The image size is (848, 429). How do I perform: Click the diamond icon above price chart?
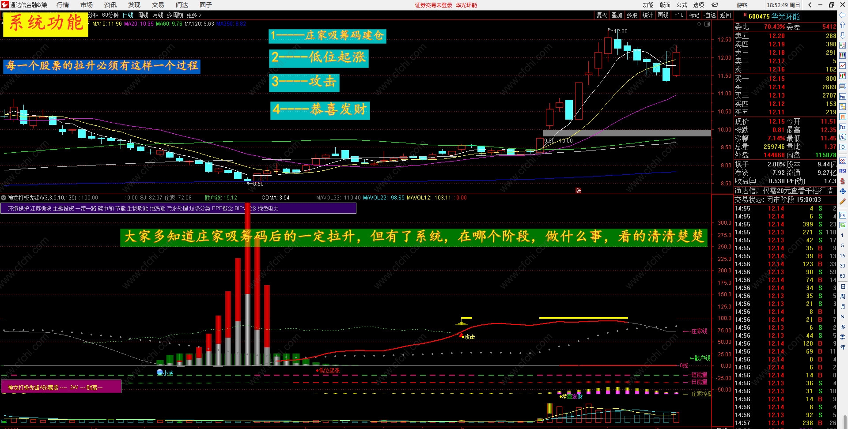click(x=699, y=24)
